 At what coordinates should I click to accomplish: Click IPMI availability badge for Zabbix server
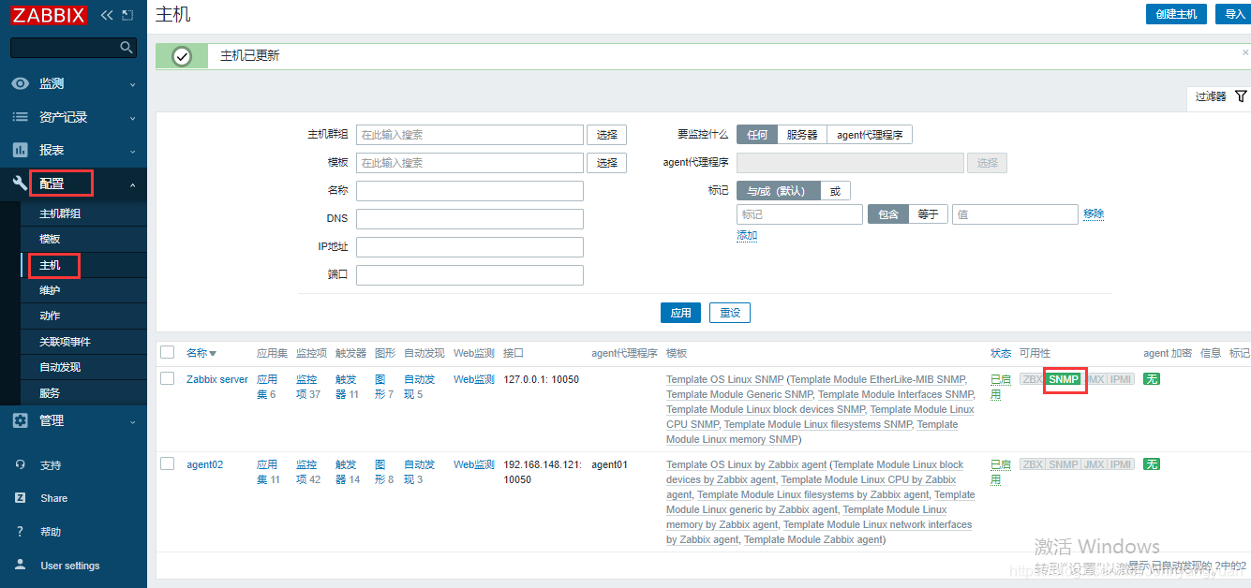(x=1122, y=379)
